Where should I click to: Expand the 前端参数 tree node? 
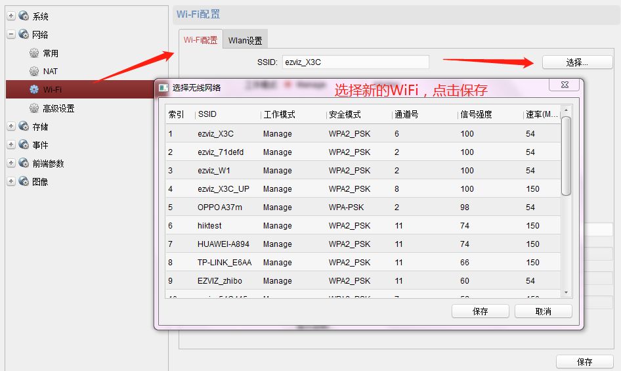click(x=11, y=164)
